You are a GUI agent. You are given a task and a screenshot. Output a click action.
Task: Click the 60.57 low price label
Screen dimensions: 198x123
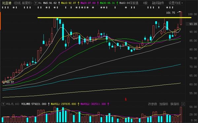click(x=10, y=82)
